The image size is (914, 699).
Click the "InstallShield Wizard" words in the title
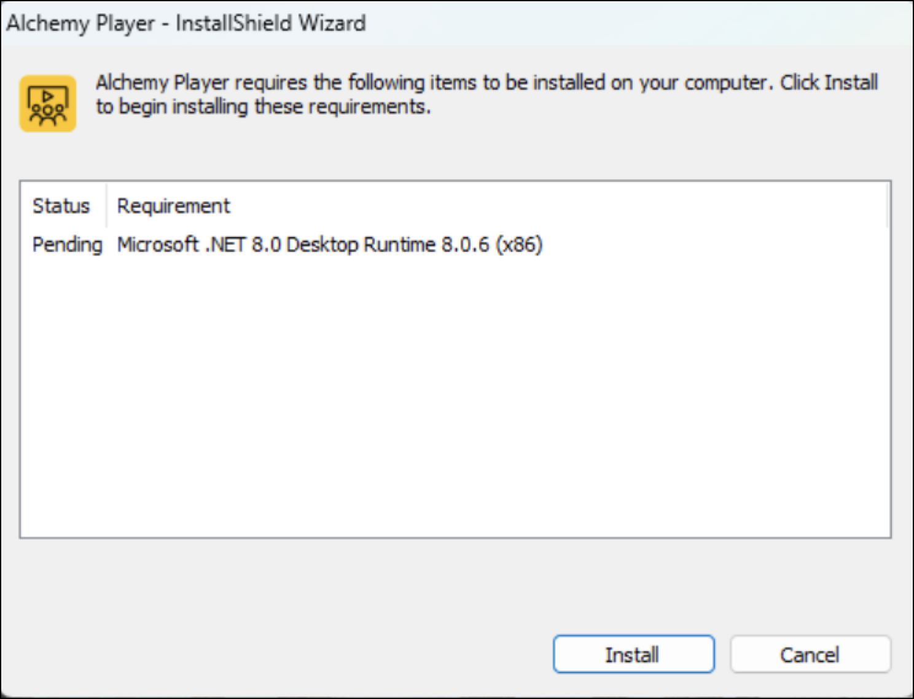click(270, 23)
